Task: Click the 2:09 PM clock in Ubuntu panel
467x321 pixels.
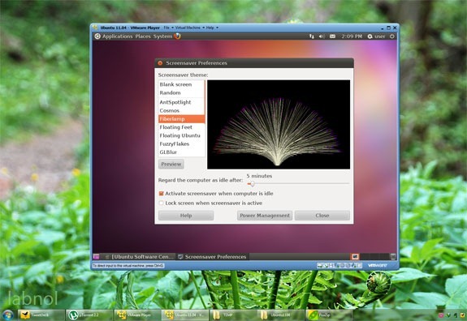Action: 352,36
